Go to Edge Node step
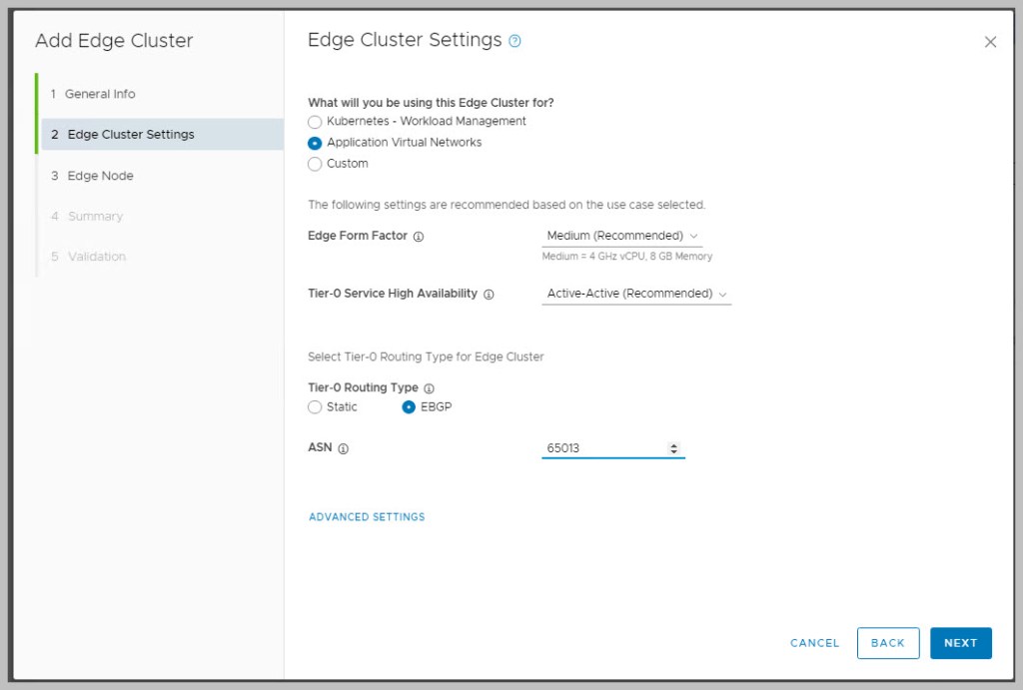Image resolution: width=1023 pixels, height=690 pixels. (x=100, y=176)
